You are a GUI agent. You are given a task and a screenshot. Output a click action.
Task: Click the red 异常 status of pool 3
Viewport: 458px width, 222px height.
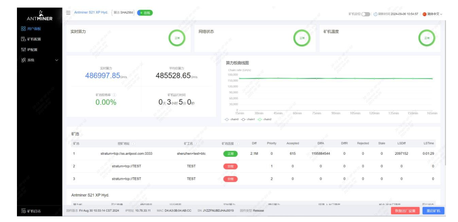click(230, 179)
